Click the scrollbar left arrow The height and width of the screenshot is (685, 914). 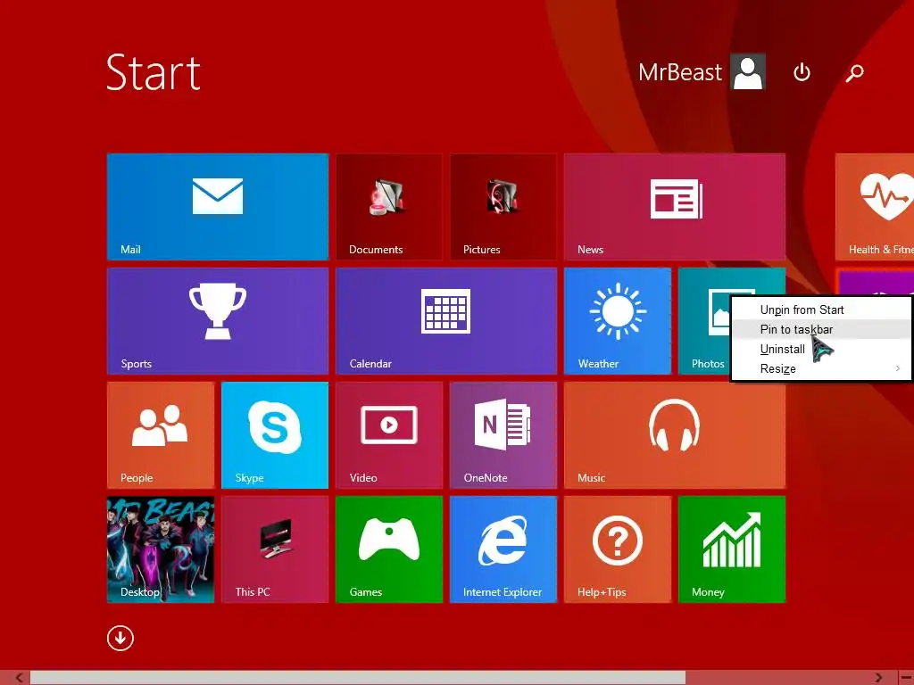point(20,678)
